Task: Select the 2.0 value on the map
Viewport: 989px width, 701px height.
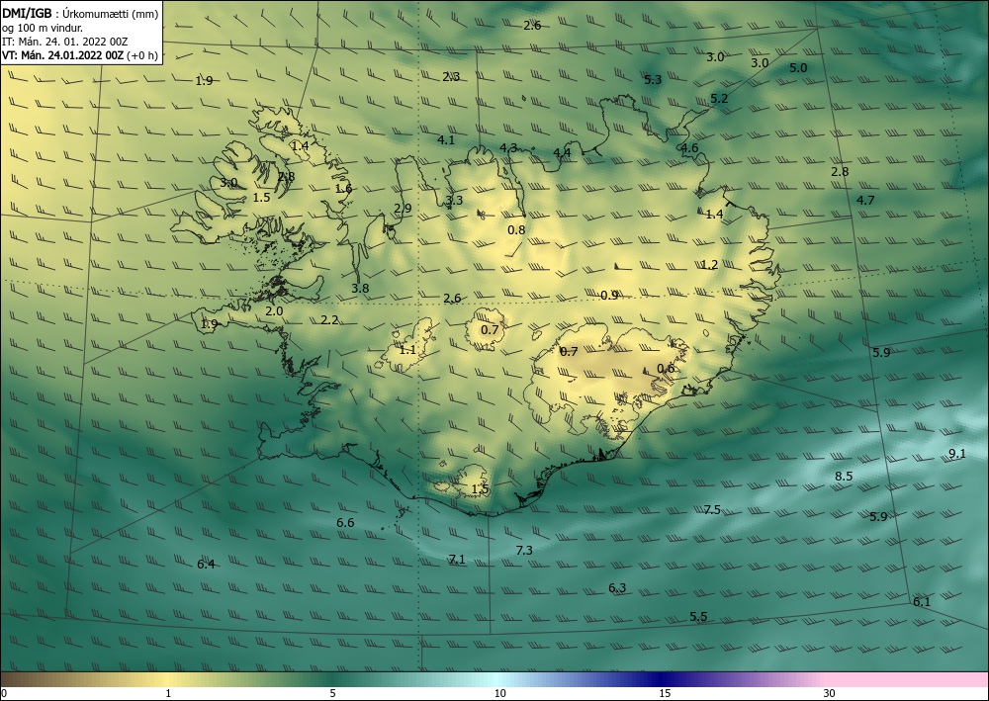Action: tap(274, 311)
